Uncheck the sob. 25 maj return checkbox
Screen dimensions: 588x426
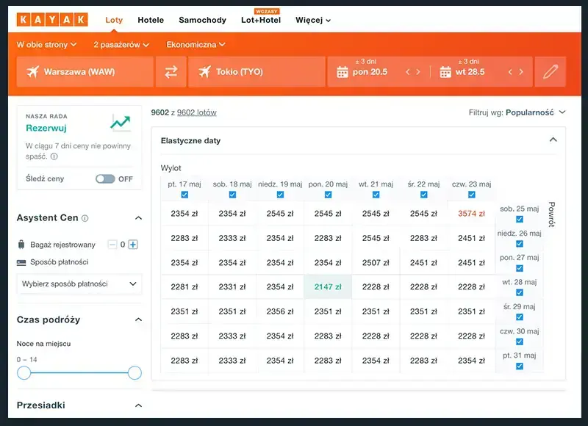(x=520, y=220)
